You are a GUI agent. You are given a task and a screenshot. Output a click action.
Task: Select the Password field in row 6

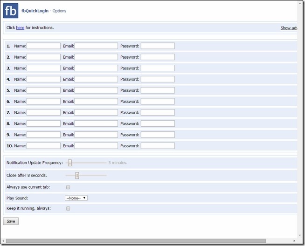[158, 101]
